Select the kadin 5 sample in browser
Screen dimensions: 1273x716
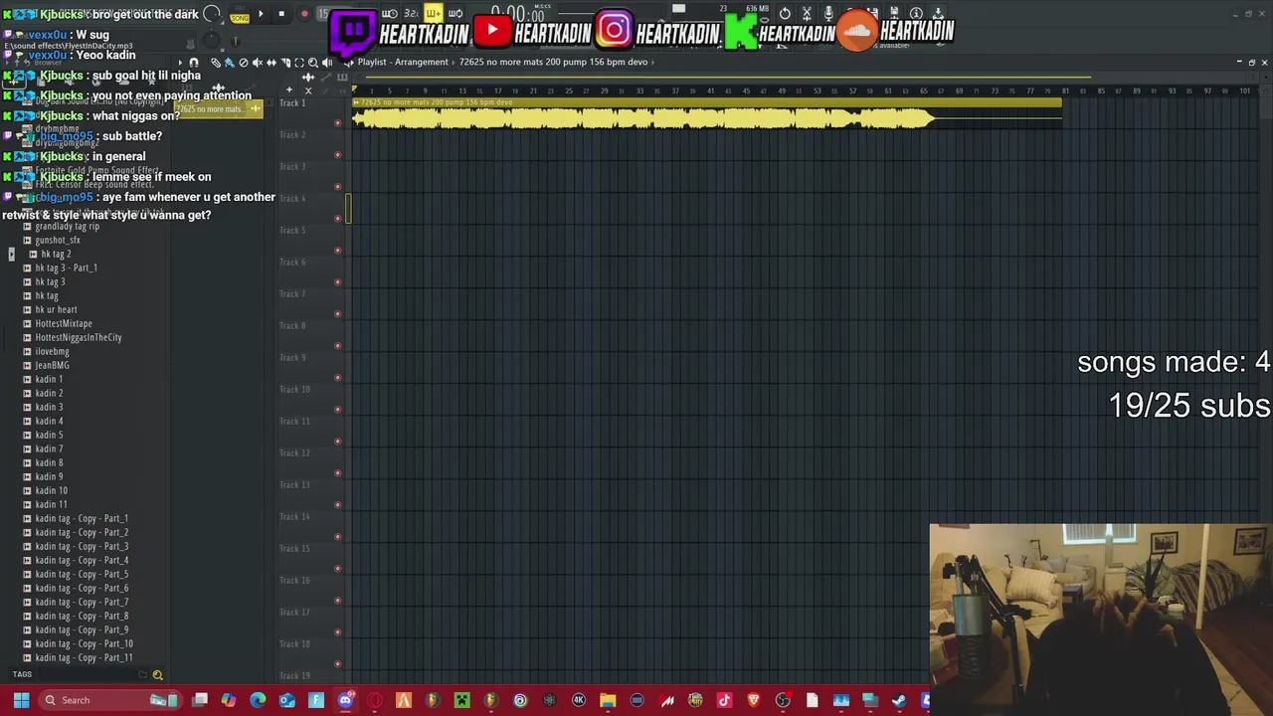click(49, 436)
